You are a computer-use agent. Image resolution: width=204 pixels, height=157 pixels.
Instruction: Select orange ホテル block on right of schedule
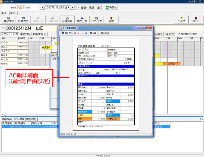coord(172,64)
